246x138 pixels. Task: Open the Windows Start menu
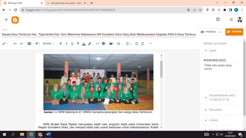(4, 134)
